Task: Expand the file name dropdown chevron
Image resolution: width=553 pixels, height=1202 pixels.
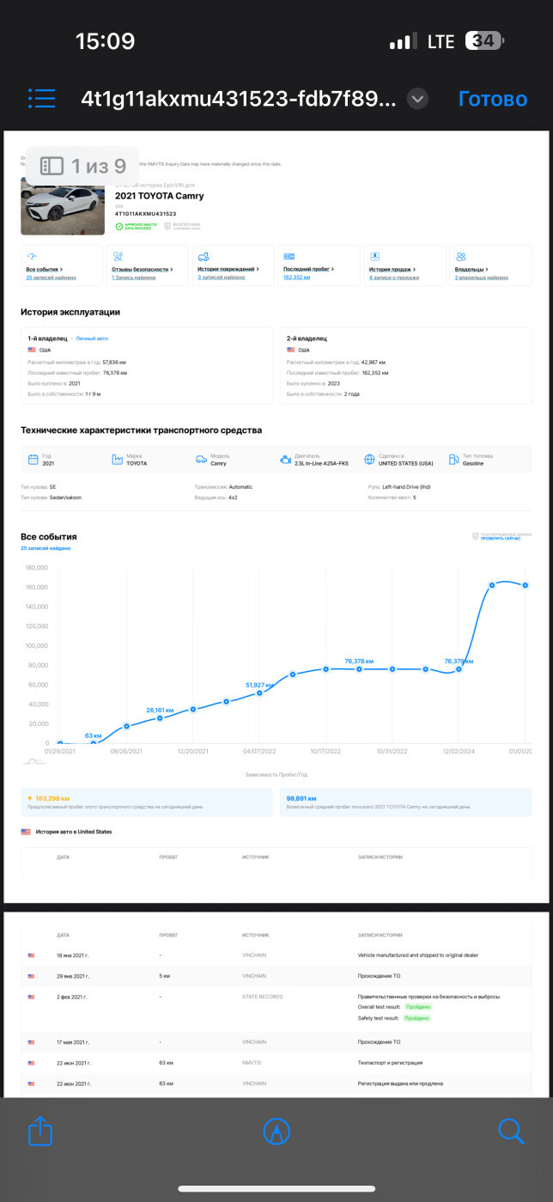Action: click(417, 99)
